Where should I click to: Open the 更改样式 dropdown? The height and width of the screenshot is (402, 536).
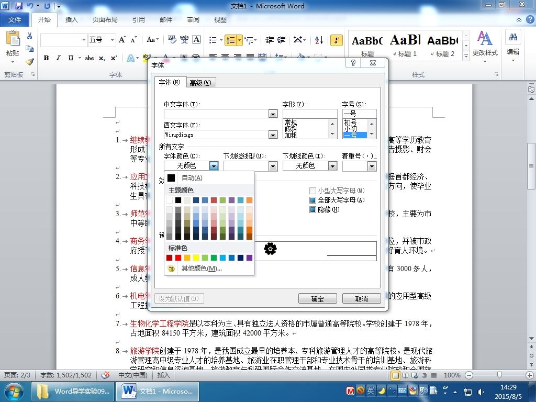(485, 47)
